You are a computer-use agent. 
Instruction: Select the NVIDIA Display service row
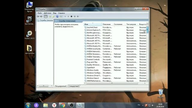click(x=115, y=46)
